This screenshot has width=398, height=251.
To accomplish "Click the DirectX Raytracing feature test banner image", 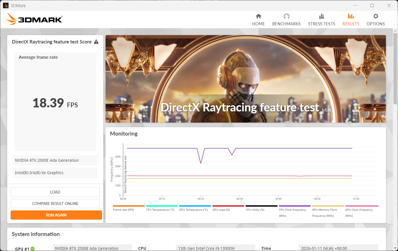I will tap(246, 79).
